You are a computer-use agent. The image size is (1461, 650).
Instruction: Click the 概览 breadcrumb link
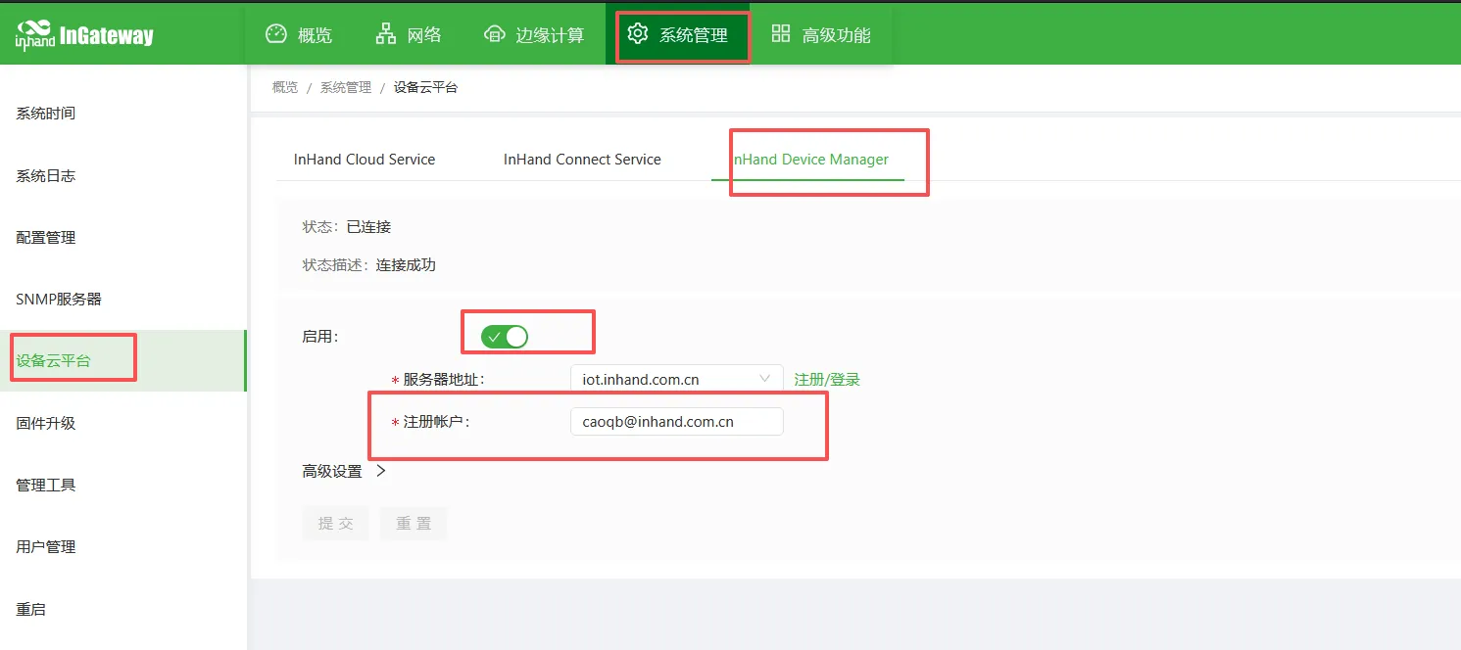point(285,88)
